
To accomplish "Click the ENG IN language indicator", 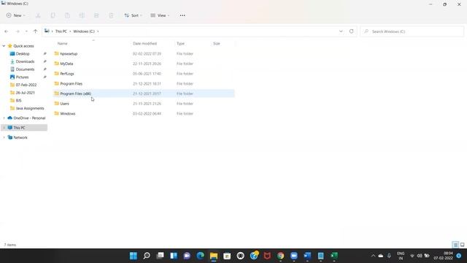I will [401, 256].
